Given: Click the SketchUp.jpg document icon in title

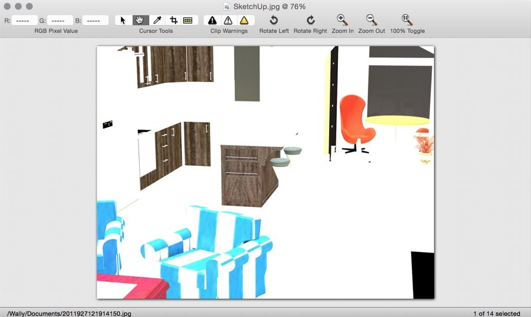Looking at the screenshot, I should 227,7.
